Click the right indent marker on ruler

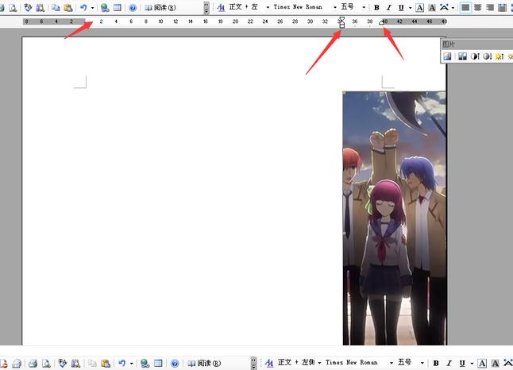click(381, 22)
